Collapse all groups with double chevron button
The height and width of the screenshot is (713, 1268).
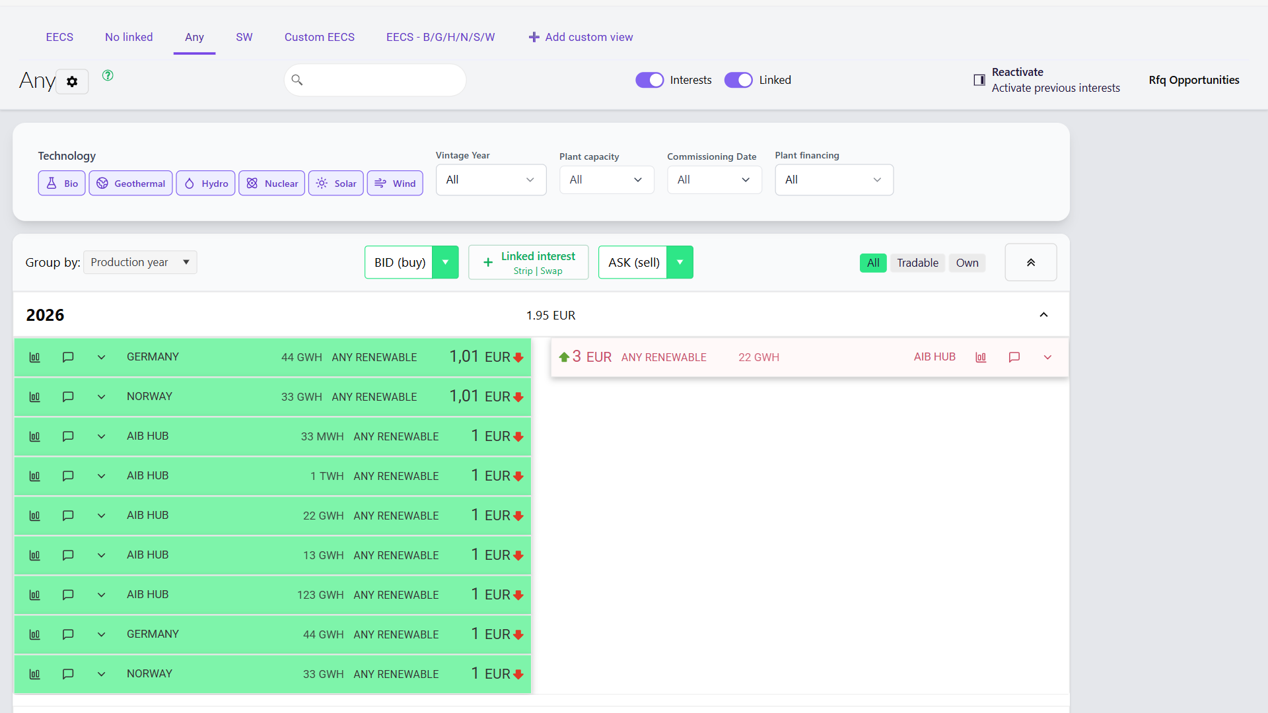click(x=1030, y=262)
